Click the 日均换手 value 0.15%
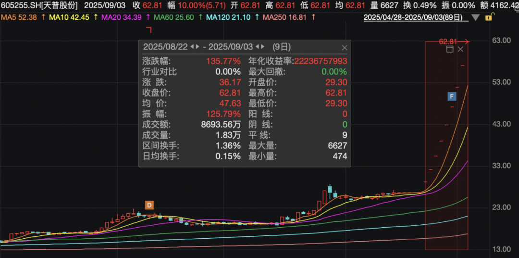The image size is (519, 258). click(x=228, y=156)
